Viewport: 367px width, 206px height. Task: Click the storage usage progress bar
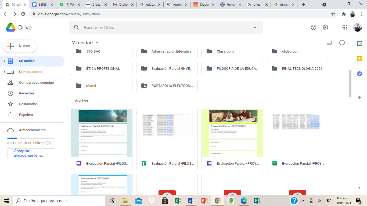click(x=31, y=138)
